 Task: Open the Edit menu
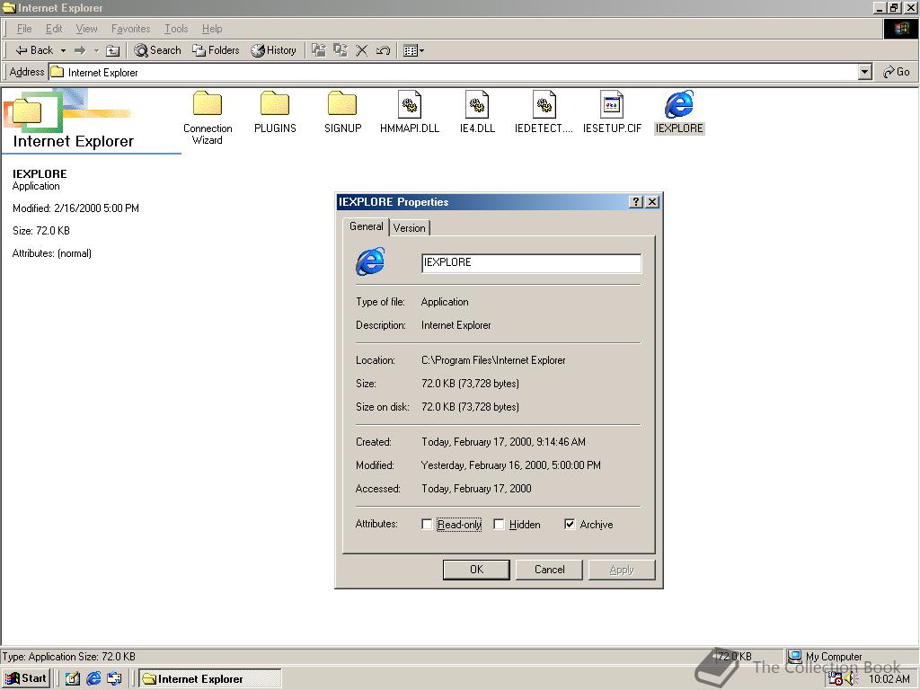coord(54,29)
